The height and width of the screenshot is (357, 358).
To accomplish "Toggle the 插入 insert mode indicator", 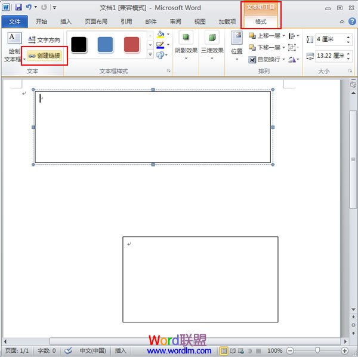I will tap(121, 350).
